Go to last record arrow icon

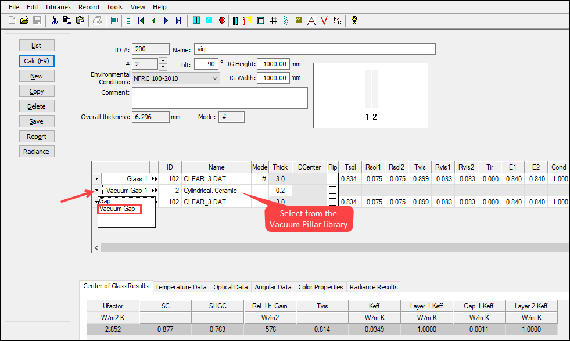click(x=178, y=20)
